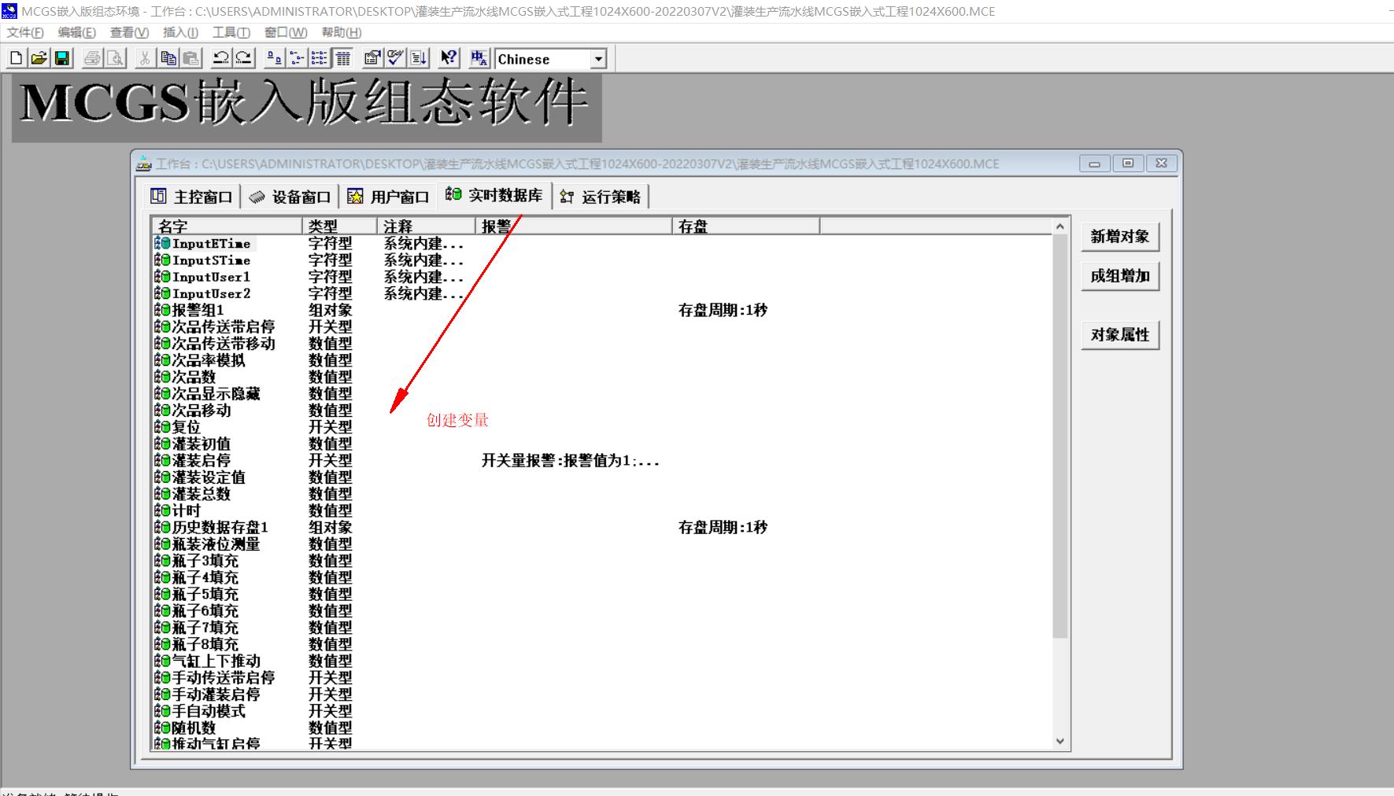Sort the database variable list

[420, 57]
